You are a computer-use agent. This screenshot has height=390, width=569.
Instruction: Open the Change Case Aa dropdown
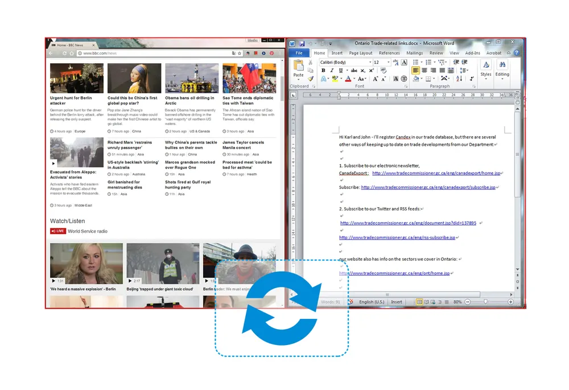click(x=362, y=79)
